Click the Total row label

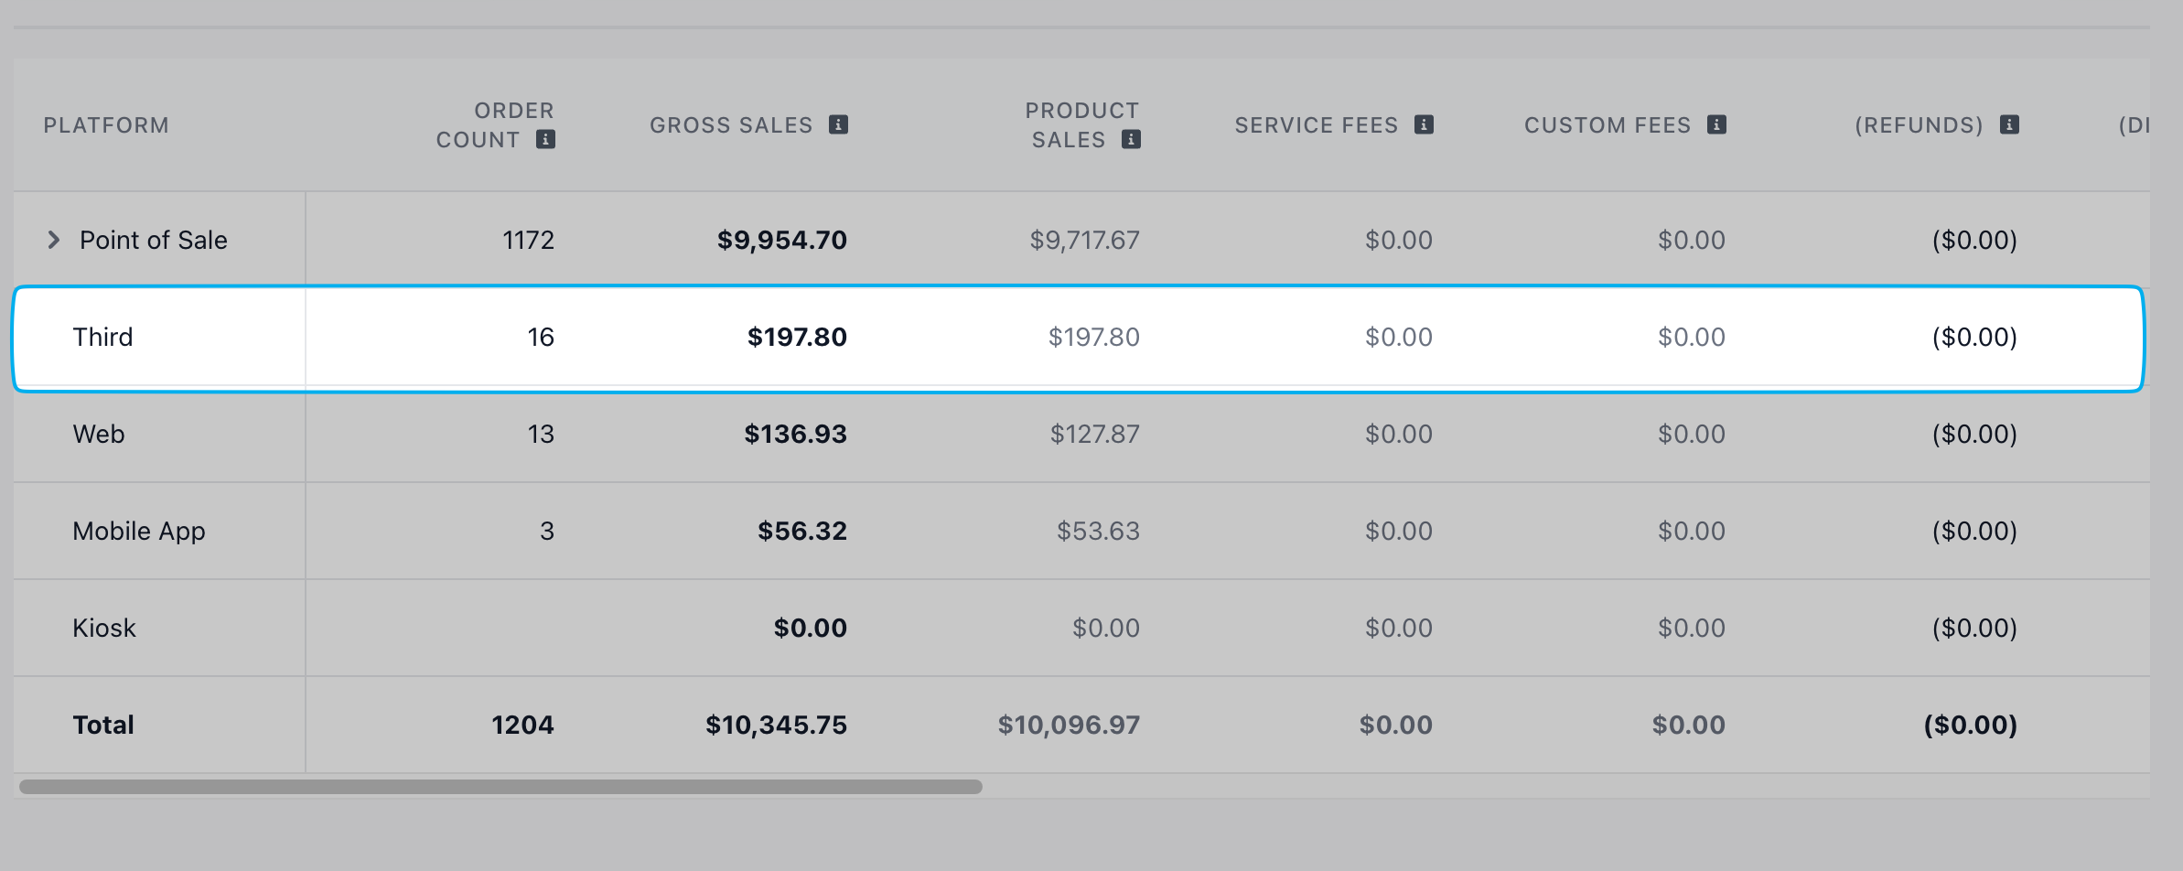pyautogui.click(x=103, y=725)
